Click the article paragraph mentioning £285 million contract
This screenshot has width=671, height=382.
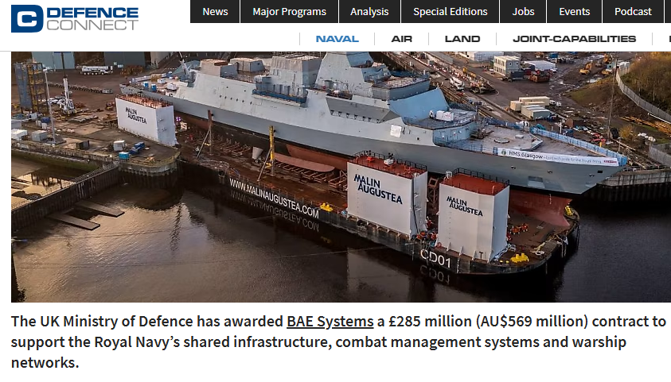[338, 341]
